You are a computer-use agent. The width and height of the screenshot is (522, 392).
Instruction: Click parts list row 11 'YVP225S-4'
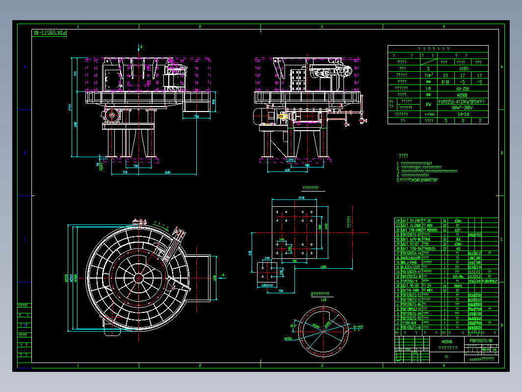coord(446,281)
